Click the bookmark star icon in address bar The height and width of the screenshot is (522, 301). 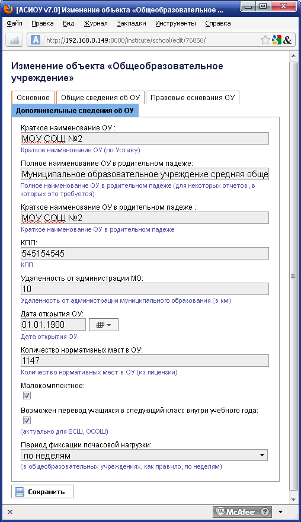tap(265, 40)
